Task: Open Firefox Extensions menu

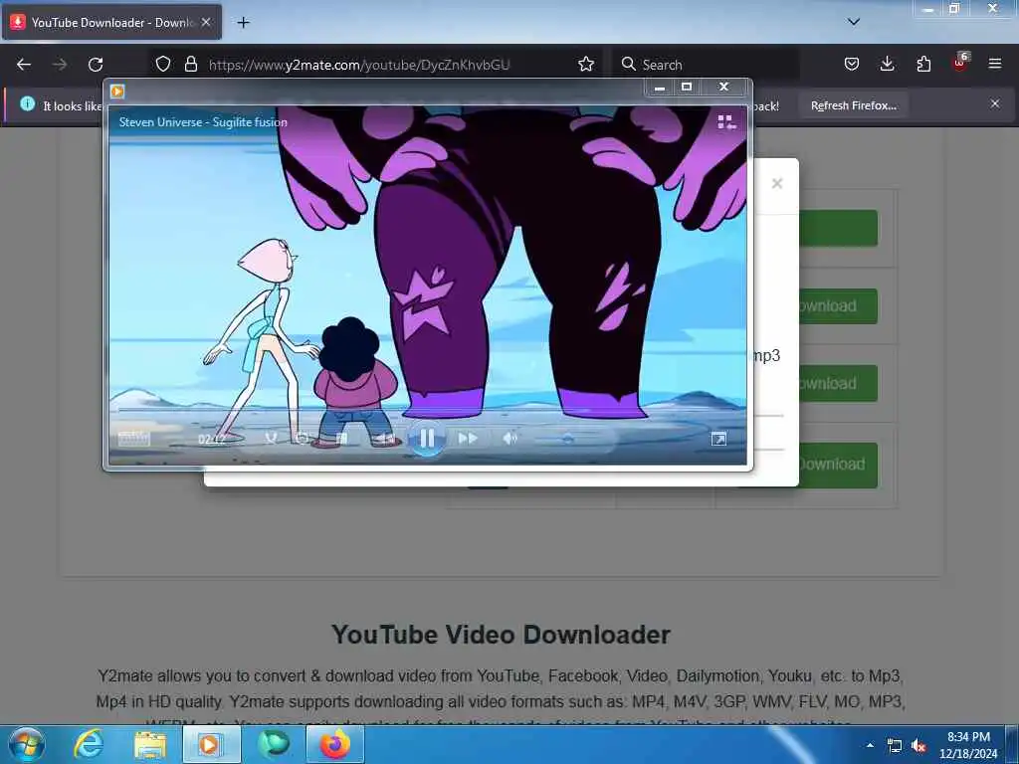Action: pyautogui.click(x=923, y=64)
